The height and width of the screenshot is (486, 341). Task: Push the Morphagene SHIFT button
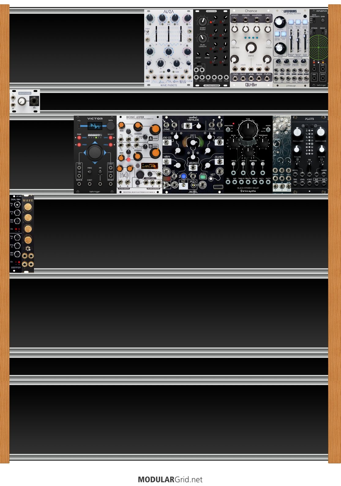[211, 179]
